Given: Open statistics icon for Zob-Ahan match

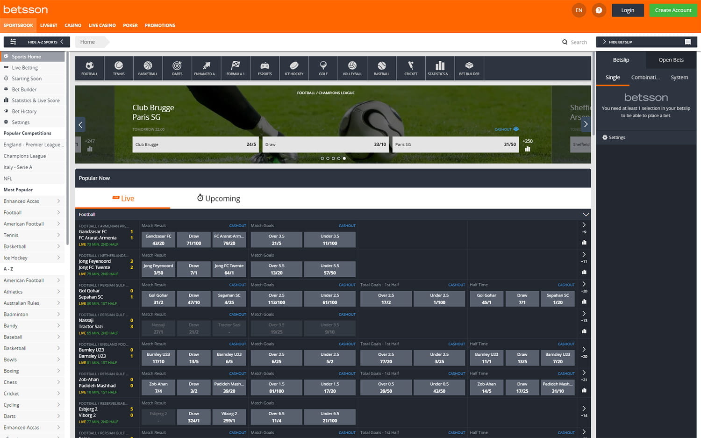Looking at the screenshot, I should click(584, 390).
